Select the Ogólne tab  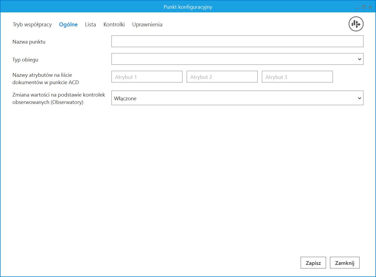(x=68, y=25)
